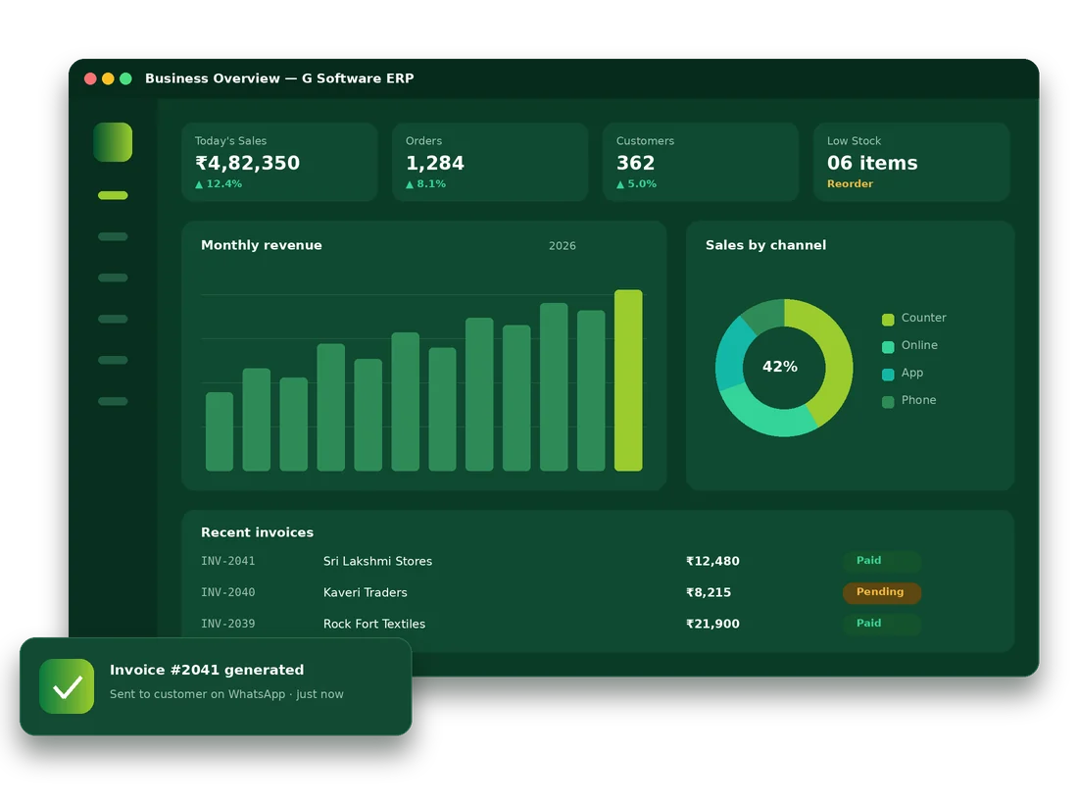Click the ₹21,900 invoice amount
Screen dimensions: 1078x804
[712, 624]
